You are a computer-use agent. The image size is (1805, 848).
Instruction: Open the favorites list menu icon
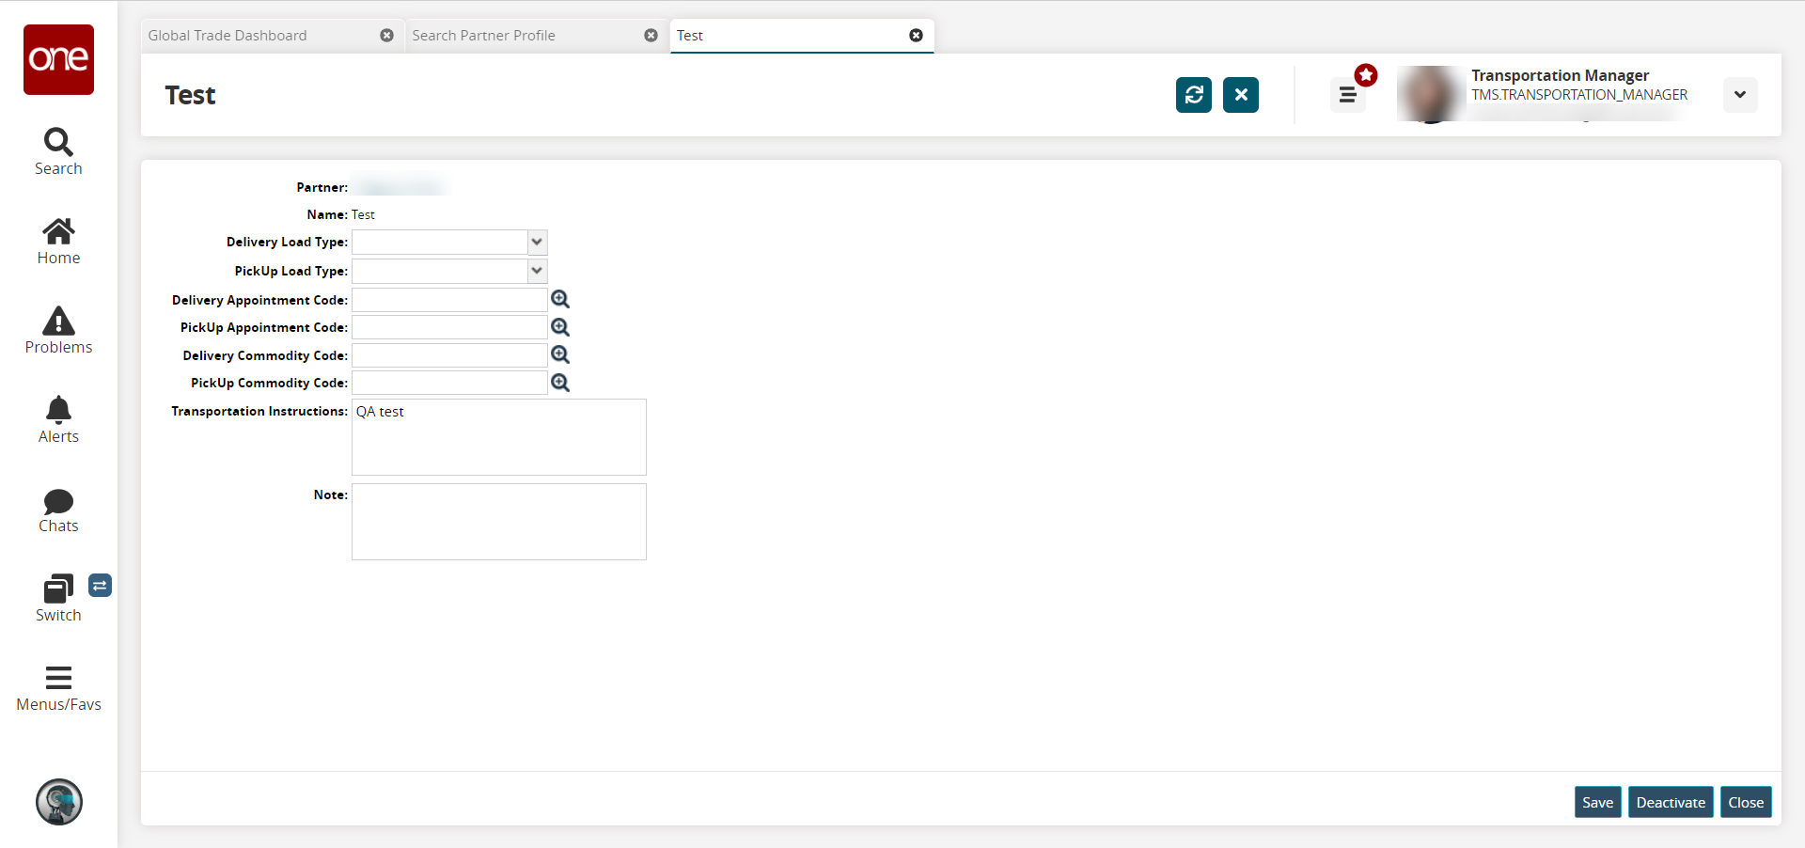(x=1347, y=95)
